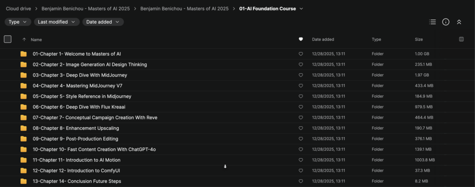Open the Date added filter dropdown

point(103,22)
